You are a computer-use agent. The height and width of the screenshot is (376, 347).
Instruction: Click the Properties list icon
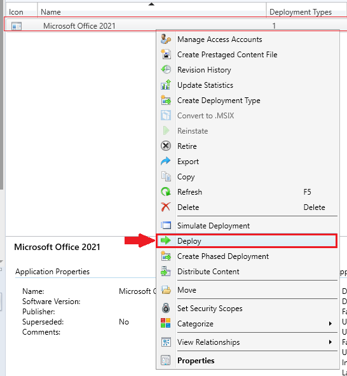pos(166,360)
